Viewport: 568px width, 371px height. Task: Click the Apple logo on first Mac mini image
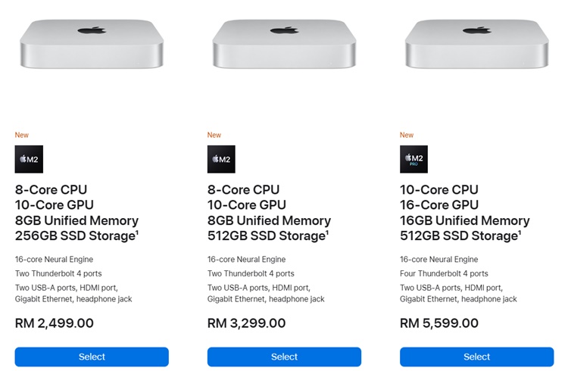[x=92, y=30]
